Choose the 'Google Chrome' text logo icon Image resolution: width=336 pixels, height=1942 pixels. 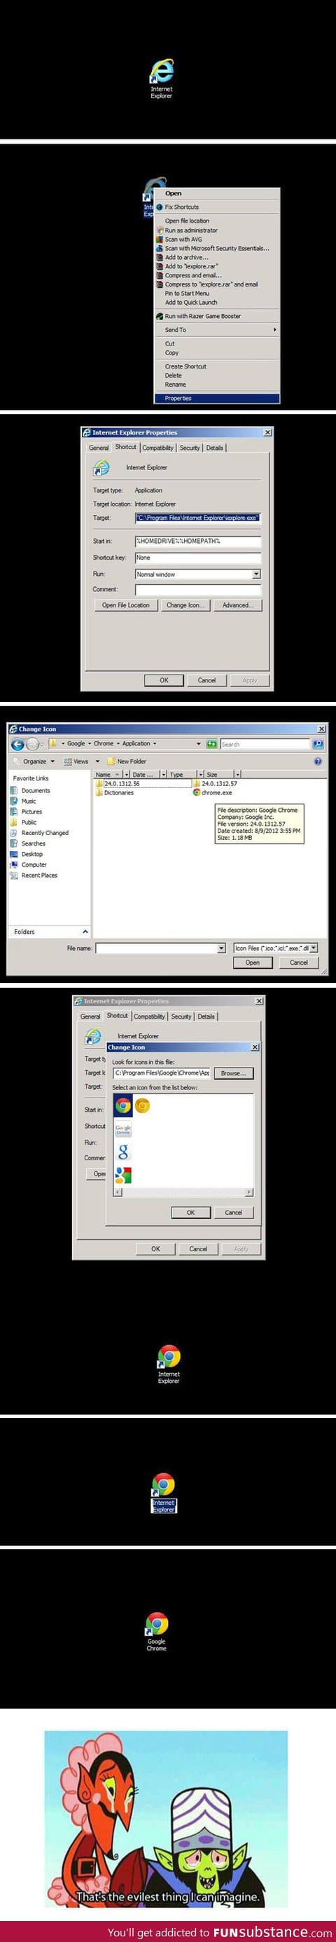(x=124, y=1129)
